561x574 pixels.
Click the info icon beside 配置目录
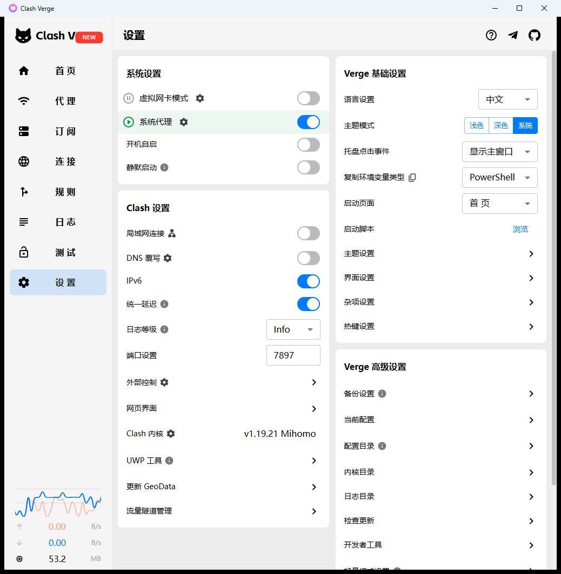tap(382, 446)
